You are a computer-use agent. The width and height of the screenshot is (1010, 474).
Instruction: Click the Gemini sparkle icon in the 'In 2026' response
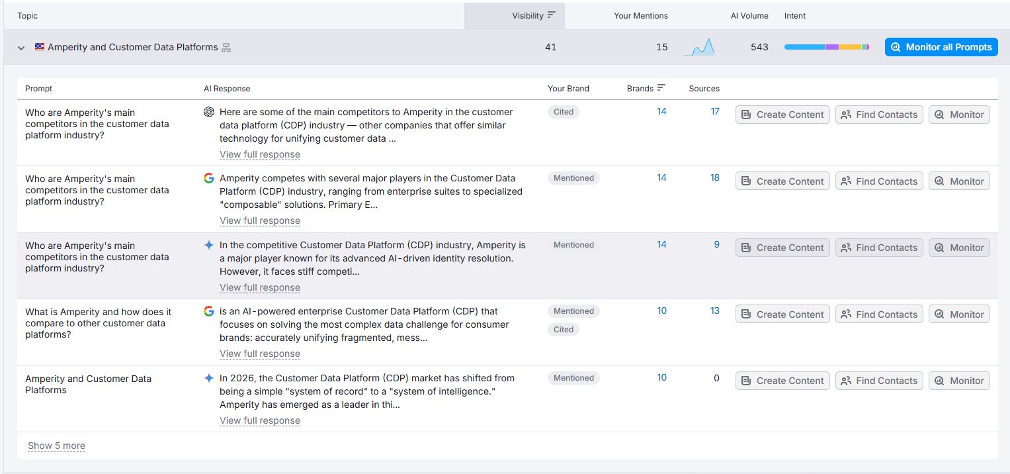(x=209, y=378)
